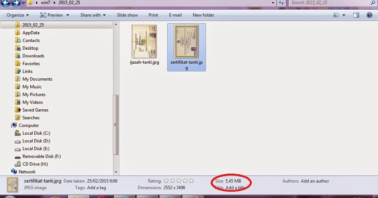This screenshot has height=198, width=378.
Task: Open the Downloads folder
Action: (x=33, y=56)
